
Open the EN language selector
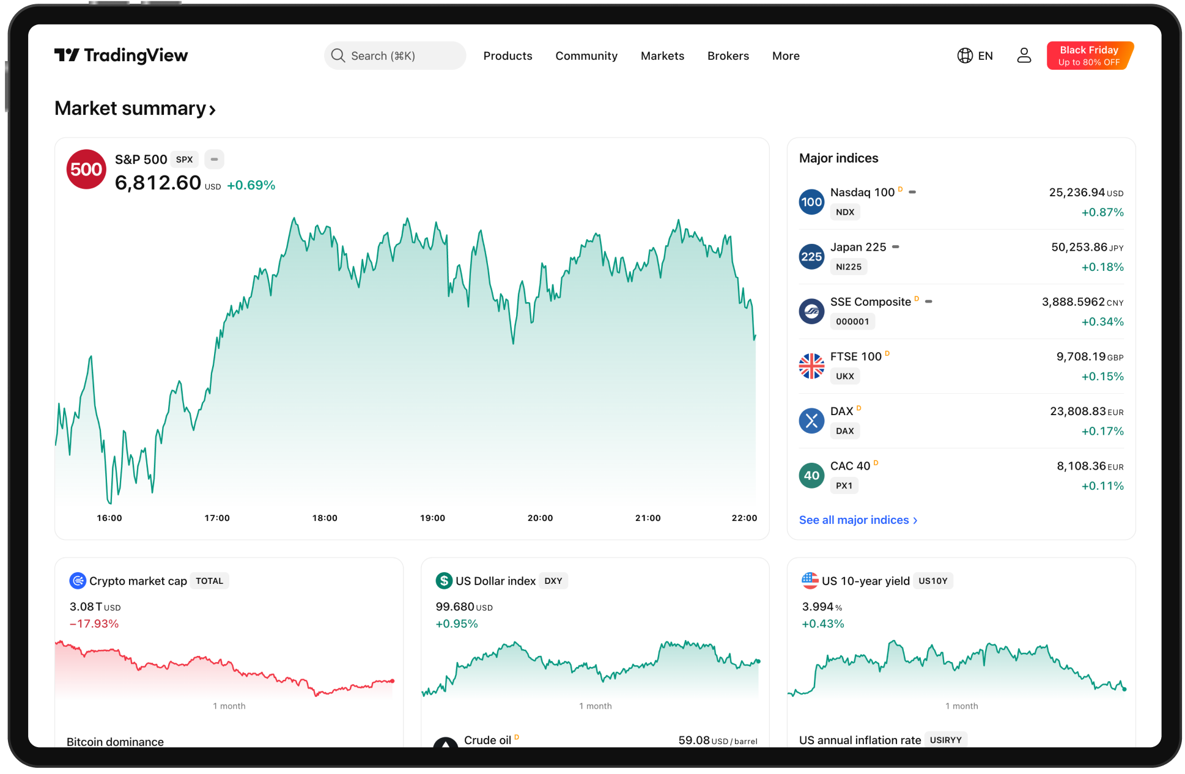click(x=985, y=56)
